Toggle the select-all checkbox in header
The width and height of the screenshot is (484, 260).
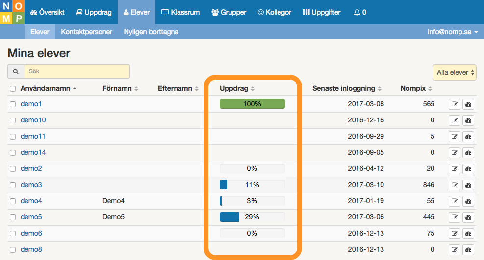tap(13, 89)
